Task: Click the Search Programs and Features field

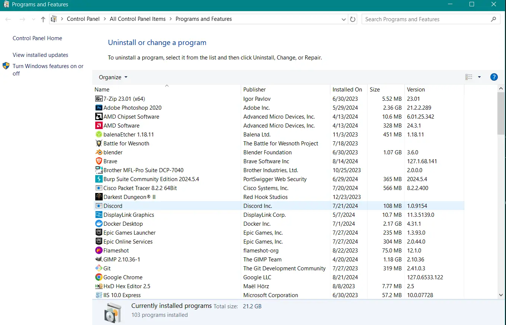Action: click(x=426, y=19)
